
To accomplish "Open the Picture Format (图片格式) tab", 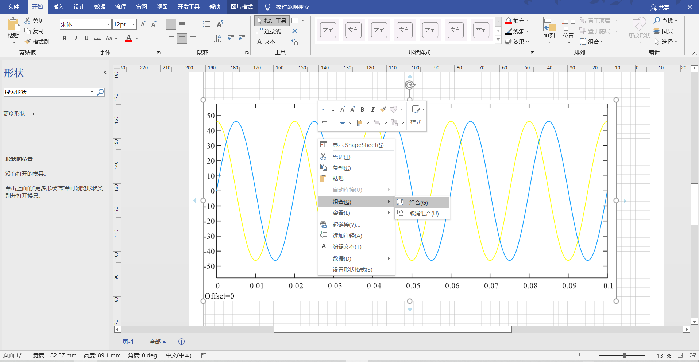I will (242, 7).
